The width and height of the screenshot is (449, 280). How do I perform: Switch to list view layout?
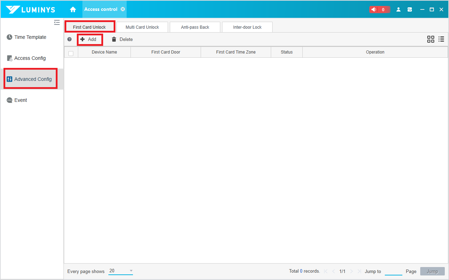coord(441,39)
